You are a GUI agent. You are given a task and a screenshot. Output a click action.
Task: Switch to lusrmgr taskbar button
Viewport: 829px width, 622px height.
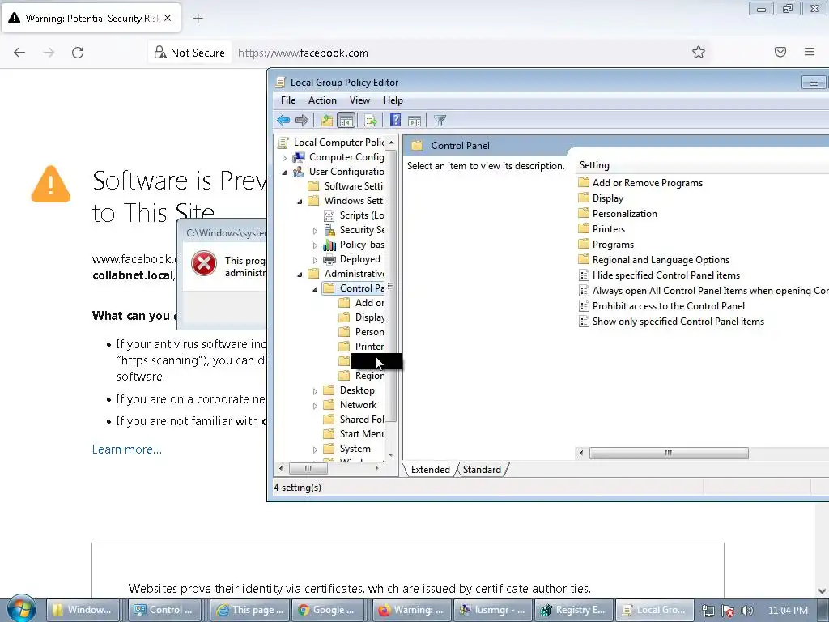492,610
